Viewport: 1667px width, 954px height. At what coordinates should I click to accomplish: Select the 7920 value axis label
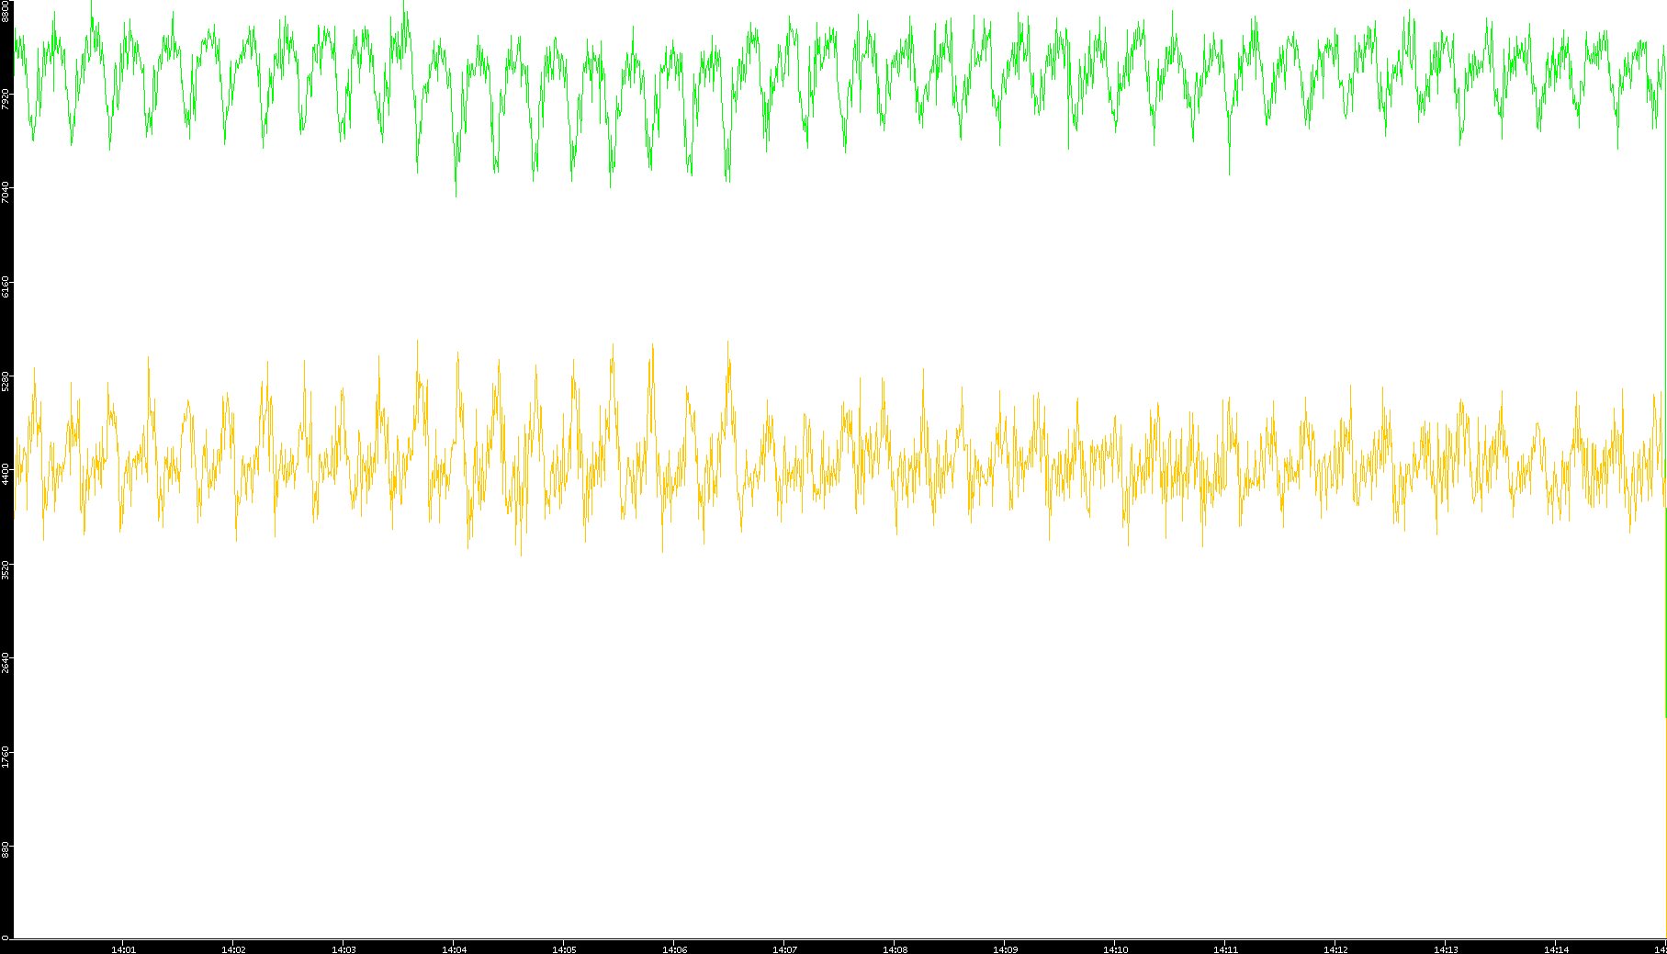(6, 98)
